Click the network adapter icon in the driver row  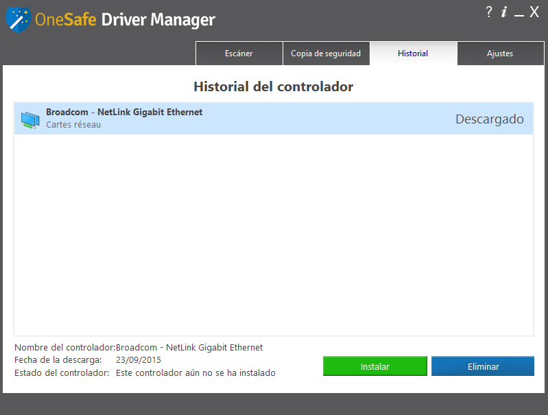click(30, 119)
